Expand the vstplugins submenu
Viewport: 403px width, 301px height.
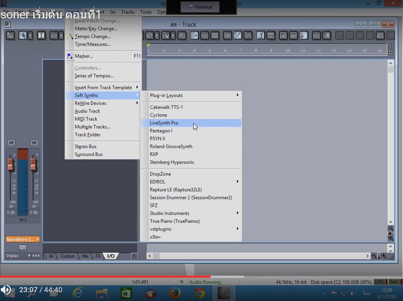point(191,229)
